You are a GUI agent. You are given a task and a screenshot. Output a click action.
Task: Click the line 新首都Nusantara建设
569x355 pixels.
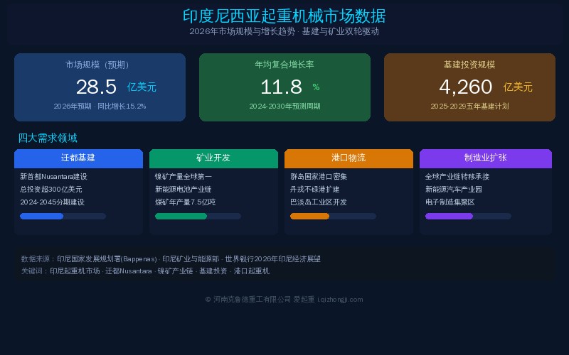coord(54,177)
